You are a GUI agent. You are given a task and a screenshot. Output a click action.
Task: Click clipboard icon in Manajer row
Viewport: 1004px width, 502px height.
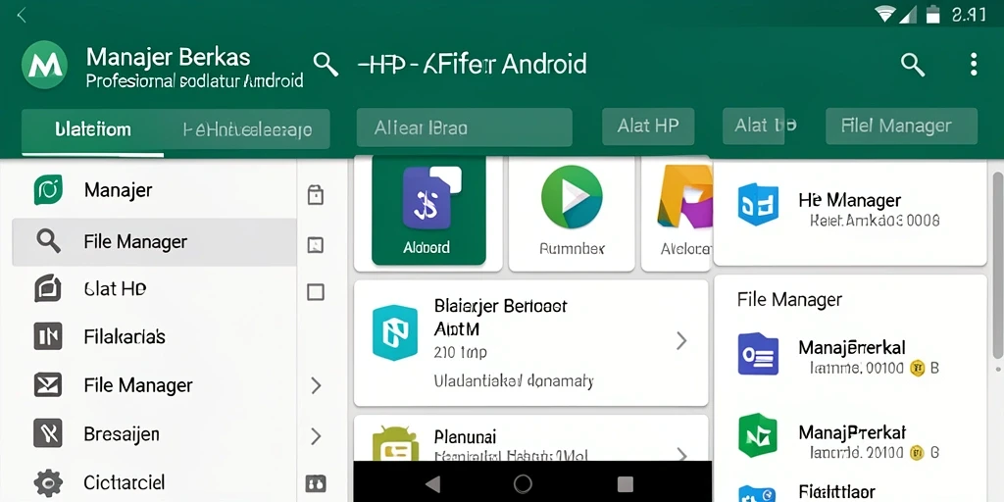(315, 195)
